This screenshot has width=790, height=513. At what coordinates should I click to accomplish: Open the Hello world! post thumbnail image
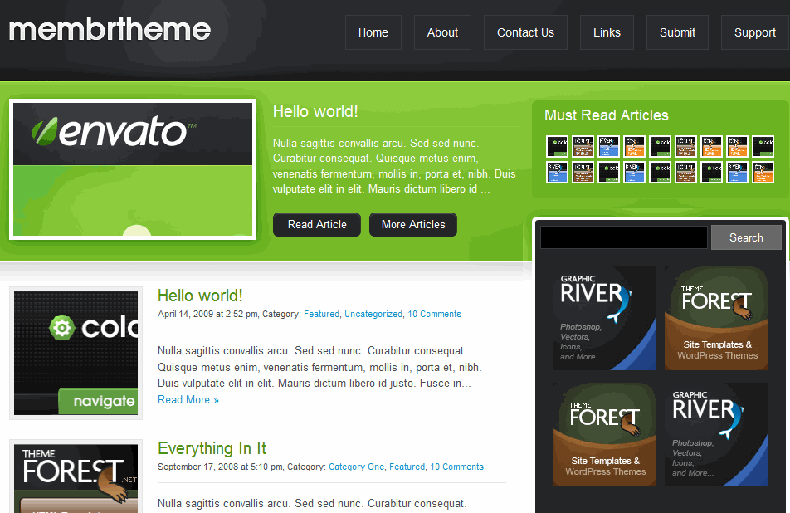click(76, 354)
